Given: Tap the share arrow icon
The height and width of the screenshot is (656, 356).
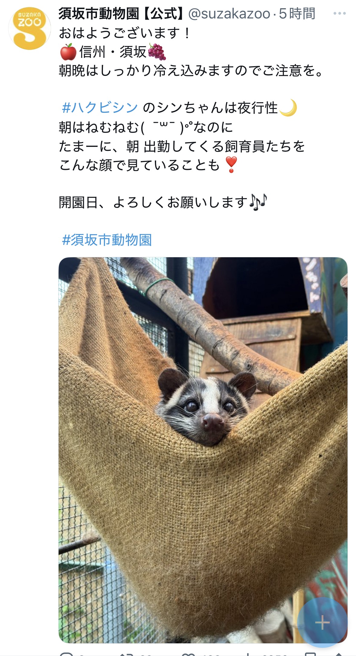Looking at the screenshot, I should coord(339,654).
